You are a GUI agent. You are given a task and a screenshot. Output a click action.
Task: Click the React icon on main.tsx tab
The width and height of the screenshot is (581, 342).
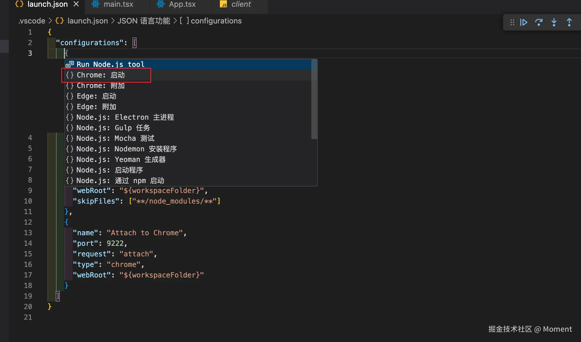click(x=96, y=4)
